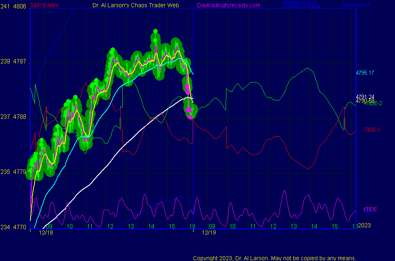Click the '12/18/2023 16:20 Local' timestamp
395x261 pixels.
point(301,6)
